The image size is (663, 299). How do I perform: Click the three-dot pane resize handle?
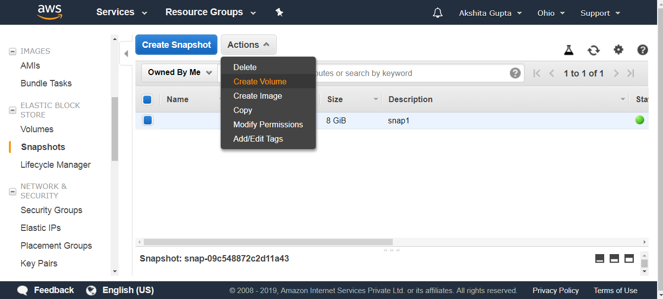coord(392,250)
